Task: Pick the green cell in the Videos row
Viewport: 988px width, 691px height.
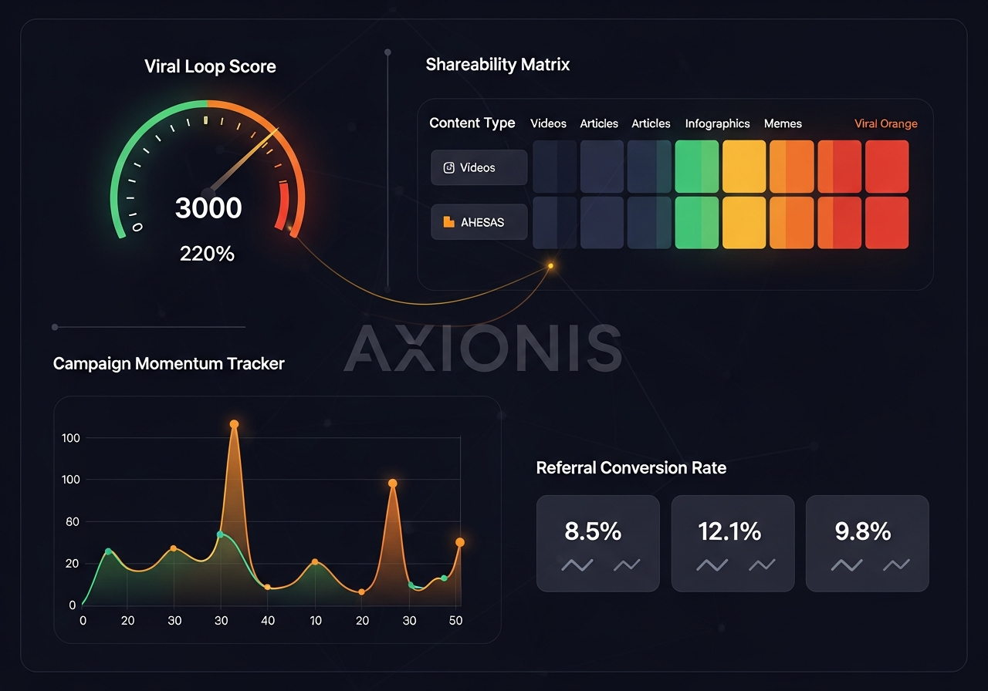Action: [696, 167]
